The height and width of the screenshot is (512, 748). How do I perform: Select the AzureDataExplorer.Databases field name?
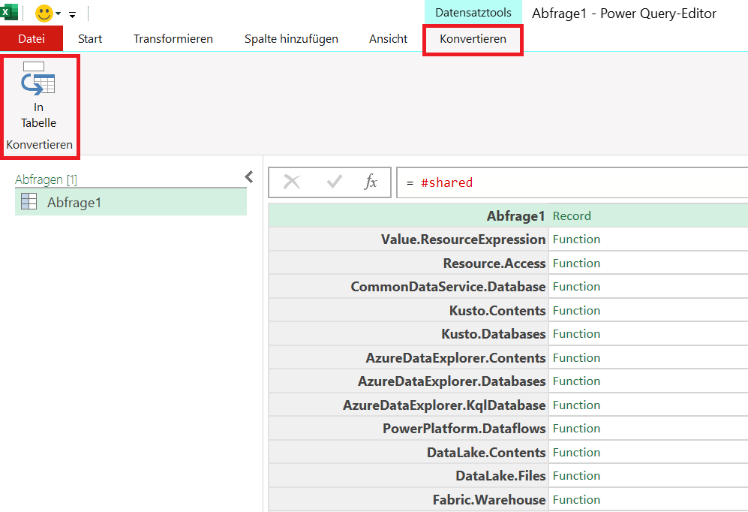409,381
